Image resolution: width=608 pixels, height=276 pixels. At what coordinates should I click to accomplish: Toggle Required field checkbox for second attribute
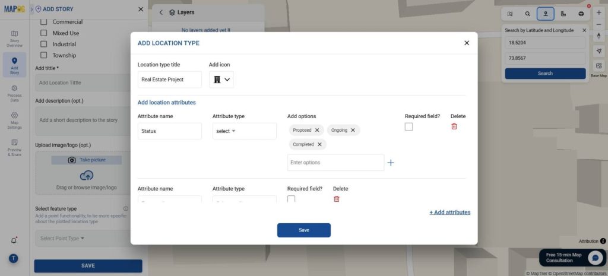[x=291, y=199]
